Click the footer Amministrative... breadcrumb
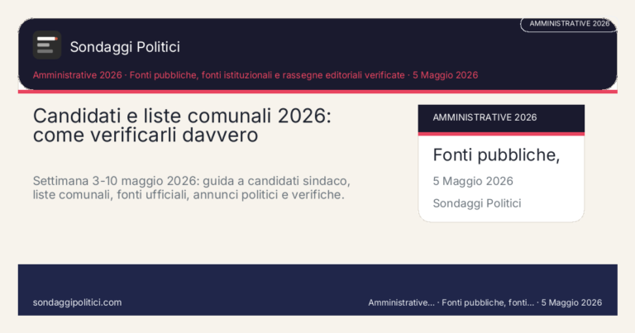The image size is (635, 333). (x=401, y=302)
